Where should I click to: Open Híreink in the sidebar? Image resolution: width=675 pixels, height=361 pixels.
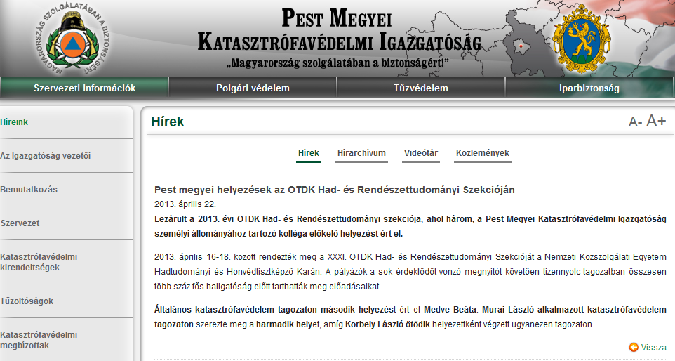14,122
